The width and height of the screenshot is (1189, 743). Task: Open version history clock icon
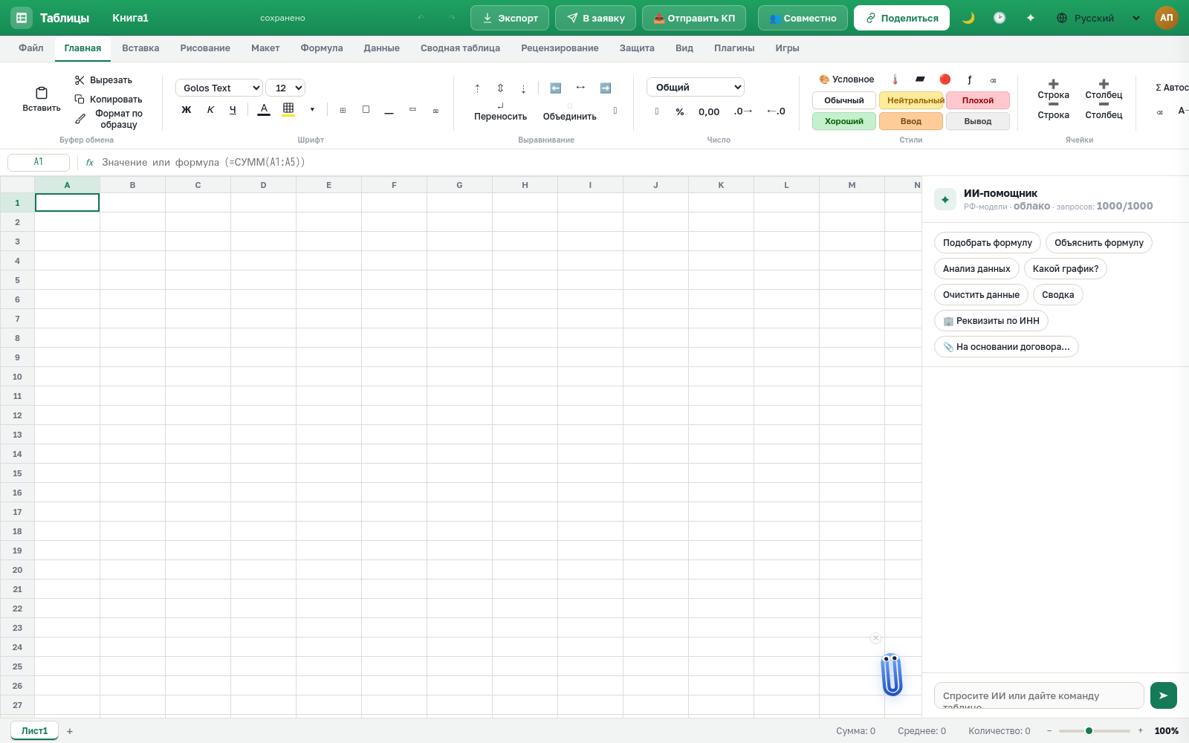(x=1000, y=18)
